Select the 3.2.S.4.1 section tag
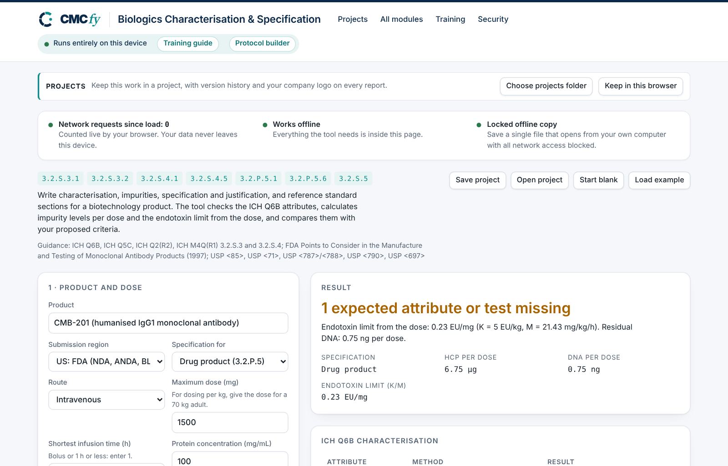The width and height of the screenshot is (728, 466). [160, 179]
